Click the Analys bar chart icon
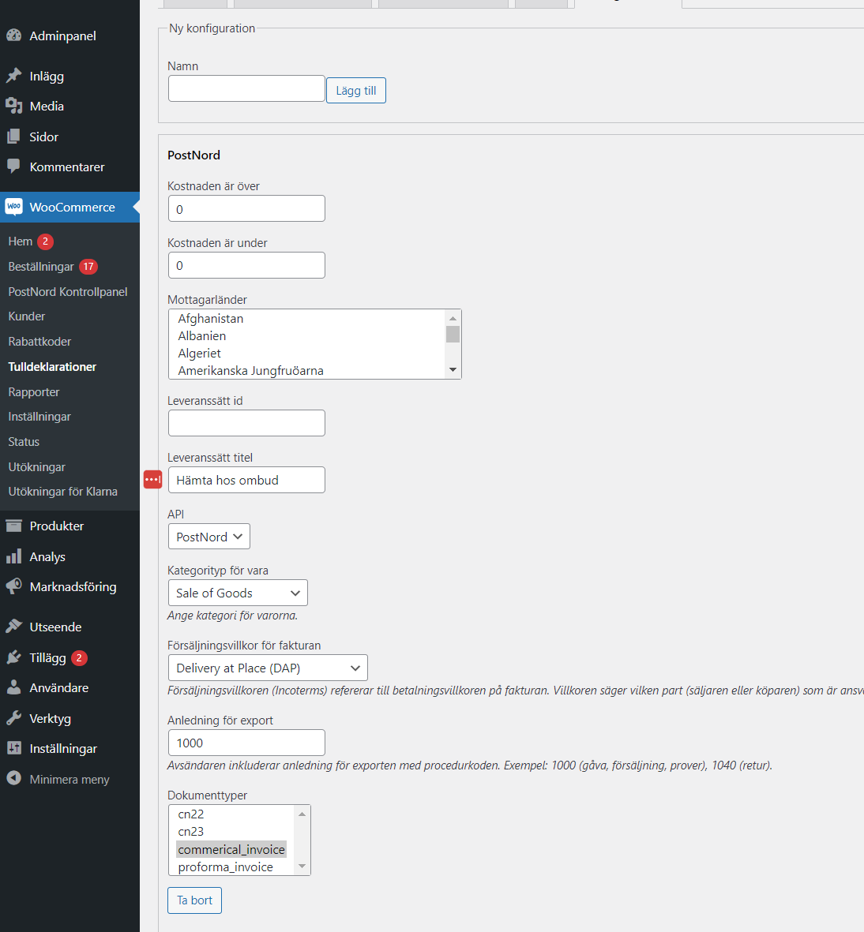864x932 pixels. 13,557
